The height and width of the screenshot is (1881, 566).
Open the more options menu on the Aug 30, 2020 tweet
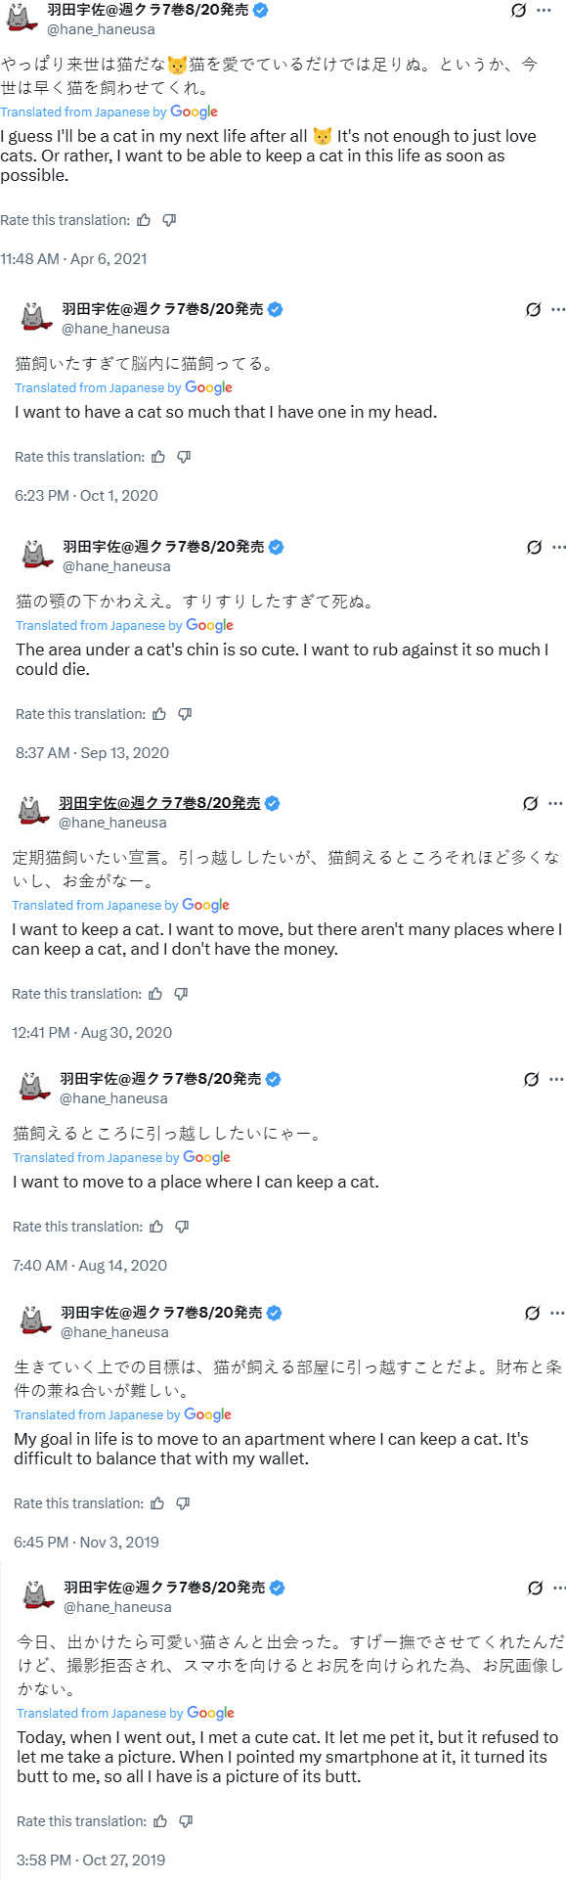tap(555, 803)
